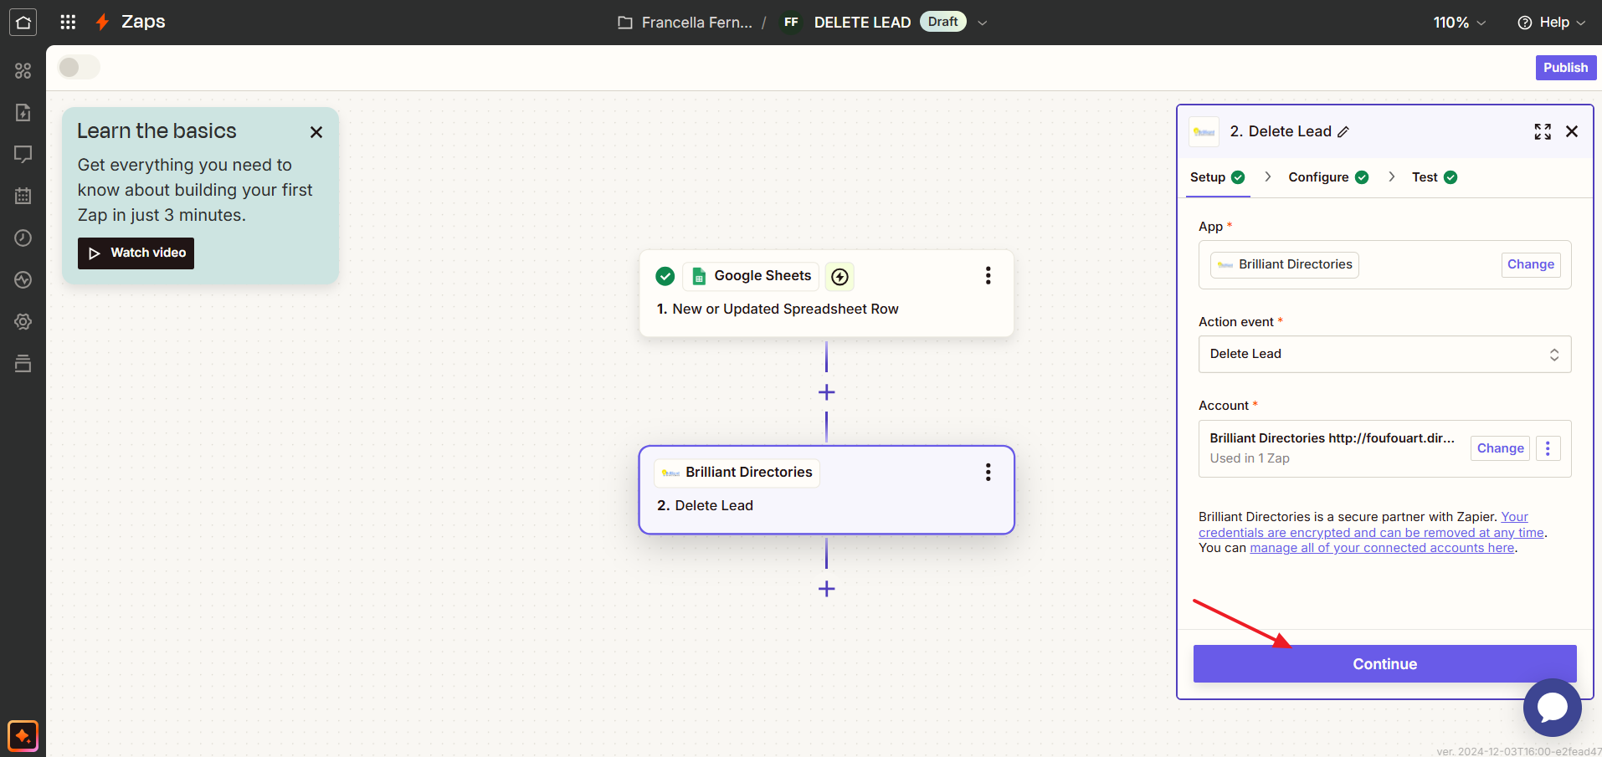The height and width of the screenshot is (757, 1602).
Task: Open the sidebar activity status icon
Action: click(23, 280)
